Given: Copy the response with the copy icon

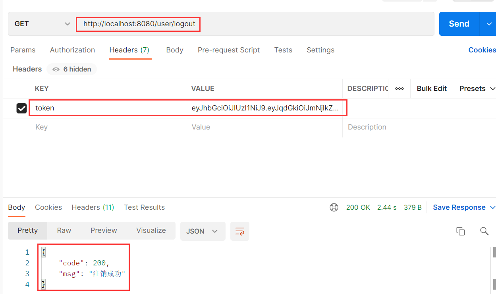Looking at the screenshot, I should pos(461,231).
